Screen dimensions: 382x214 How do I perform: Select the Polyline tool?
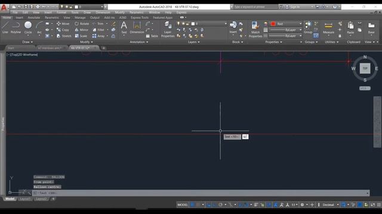[16, 27]
